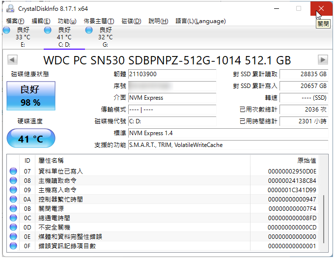This screenshot has height=259, width=335.
Task: Select the 主機寫入命令 attribute row
Action: pos(163,190)
